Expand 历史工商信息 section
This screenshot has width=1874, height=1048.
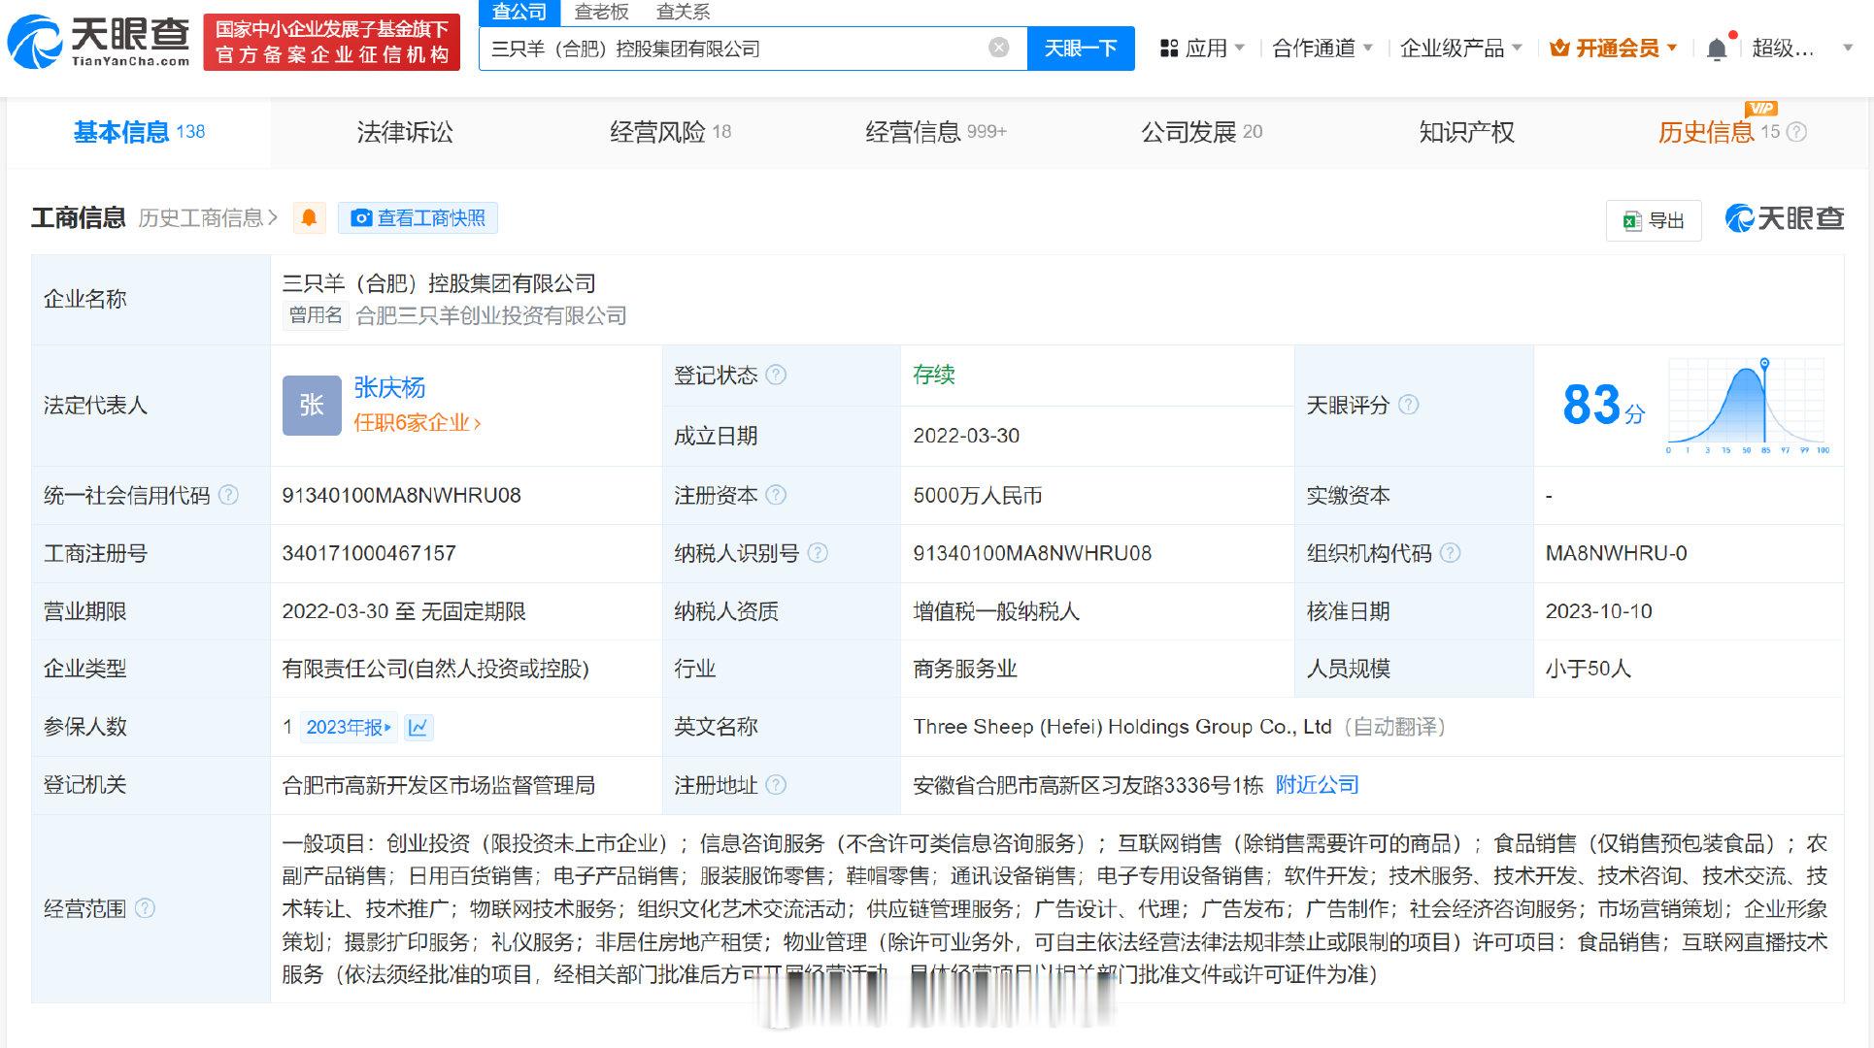click(207, 218)
